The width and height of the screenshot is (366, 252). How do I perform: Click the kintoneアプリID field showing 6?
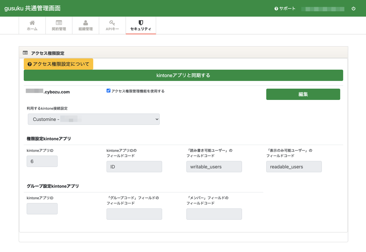(42, 161)
